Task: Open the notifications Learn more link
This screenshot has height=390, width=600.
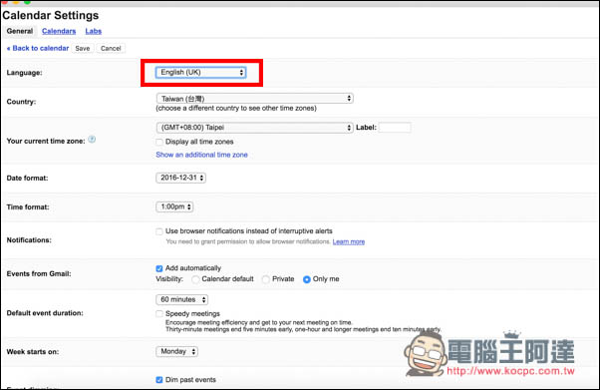Action: coord(349,241)
